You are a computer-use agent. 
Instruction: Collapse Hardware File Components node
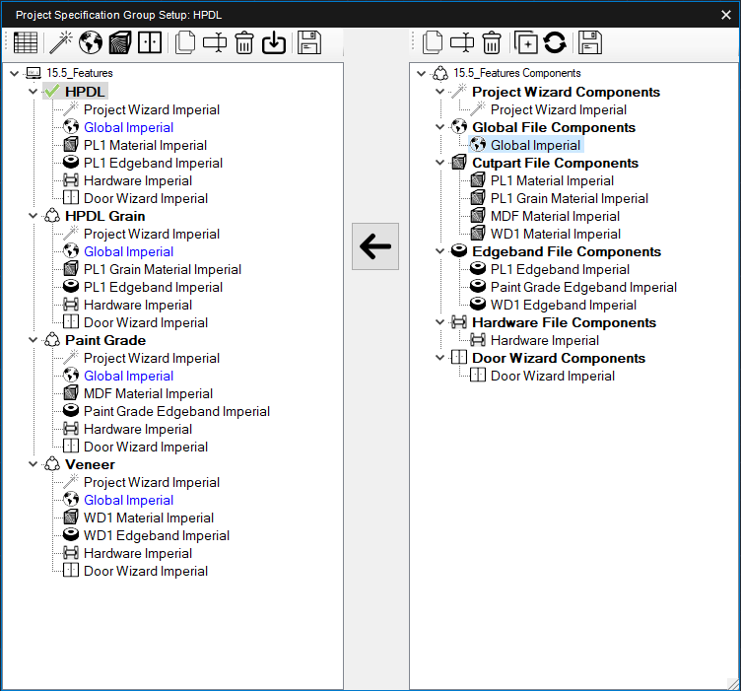[x=439, y=322]
